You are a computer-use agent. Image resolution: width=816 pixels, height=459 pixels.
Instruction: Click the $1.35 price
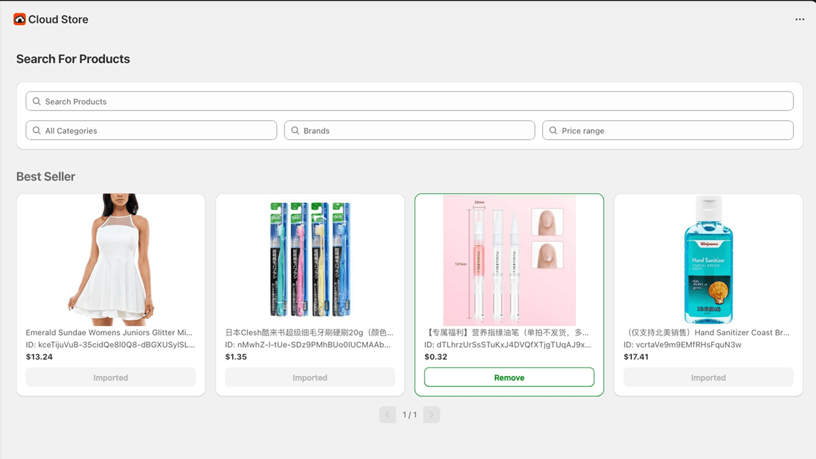(x=236, y=357)
